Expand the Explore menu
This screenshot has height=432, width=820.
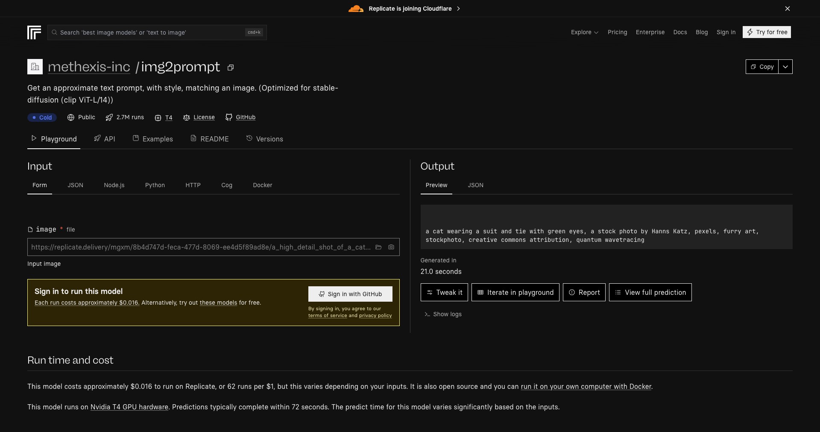[585, 32]
